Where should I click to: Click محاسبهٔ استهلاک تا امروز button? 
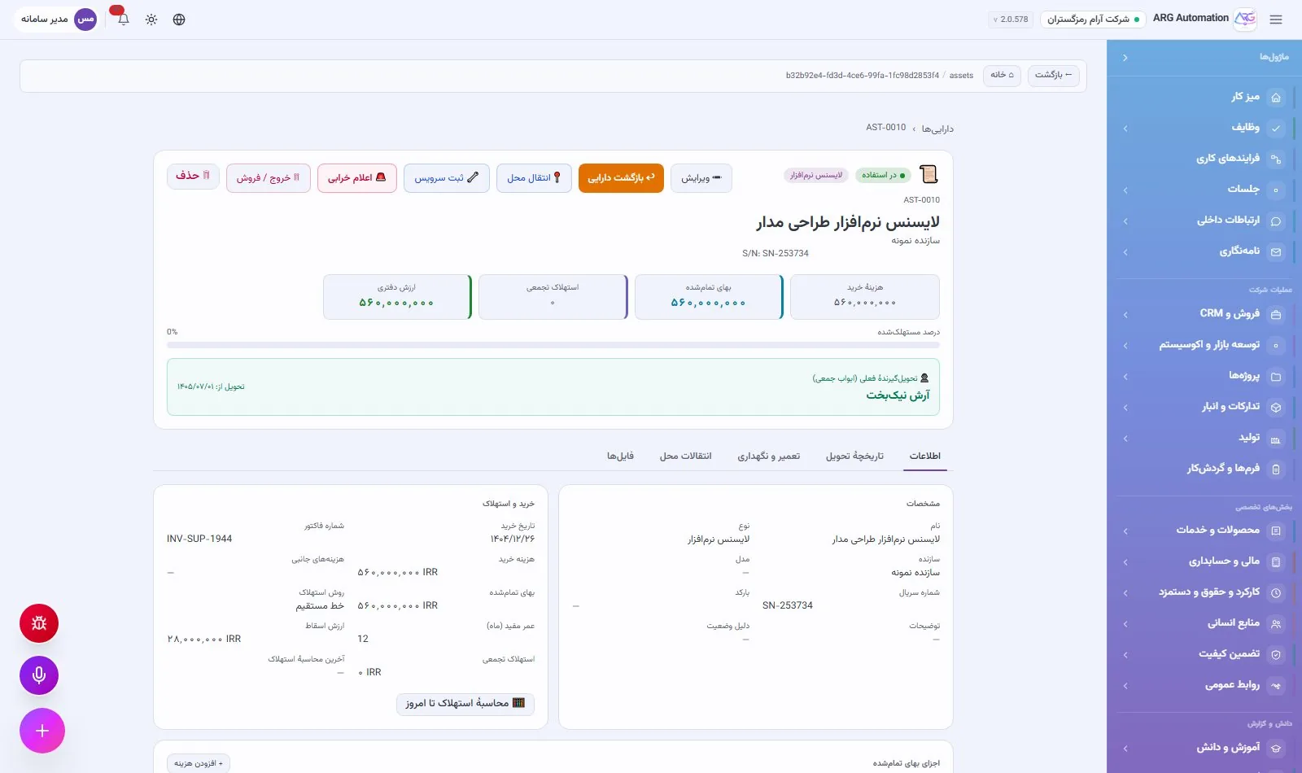coord(465,704)
